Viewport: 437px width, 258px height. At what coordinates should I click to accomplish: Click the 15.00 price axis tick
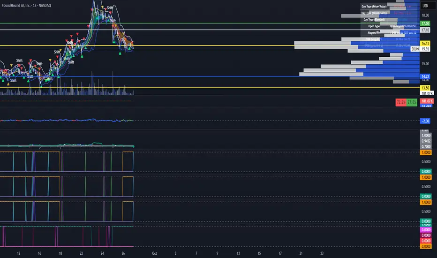[x=425, y=64]
